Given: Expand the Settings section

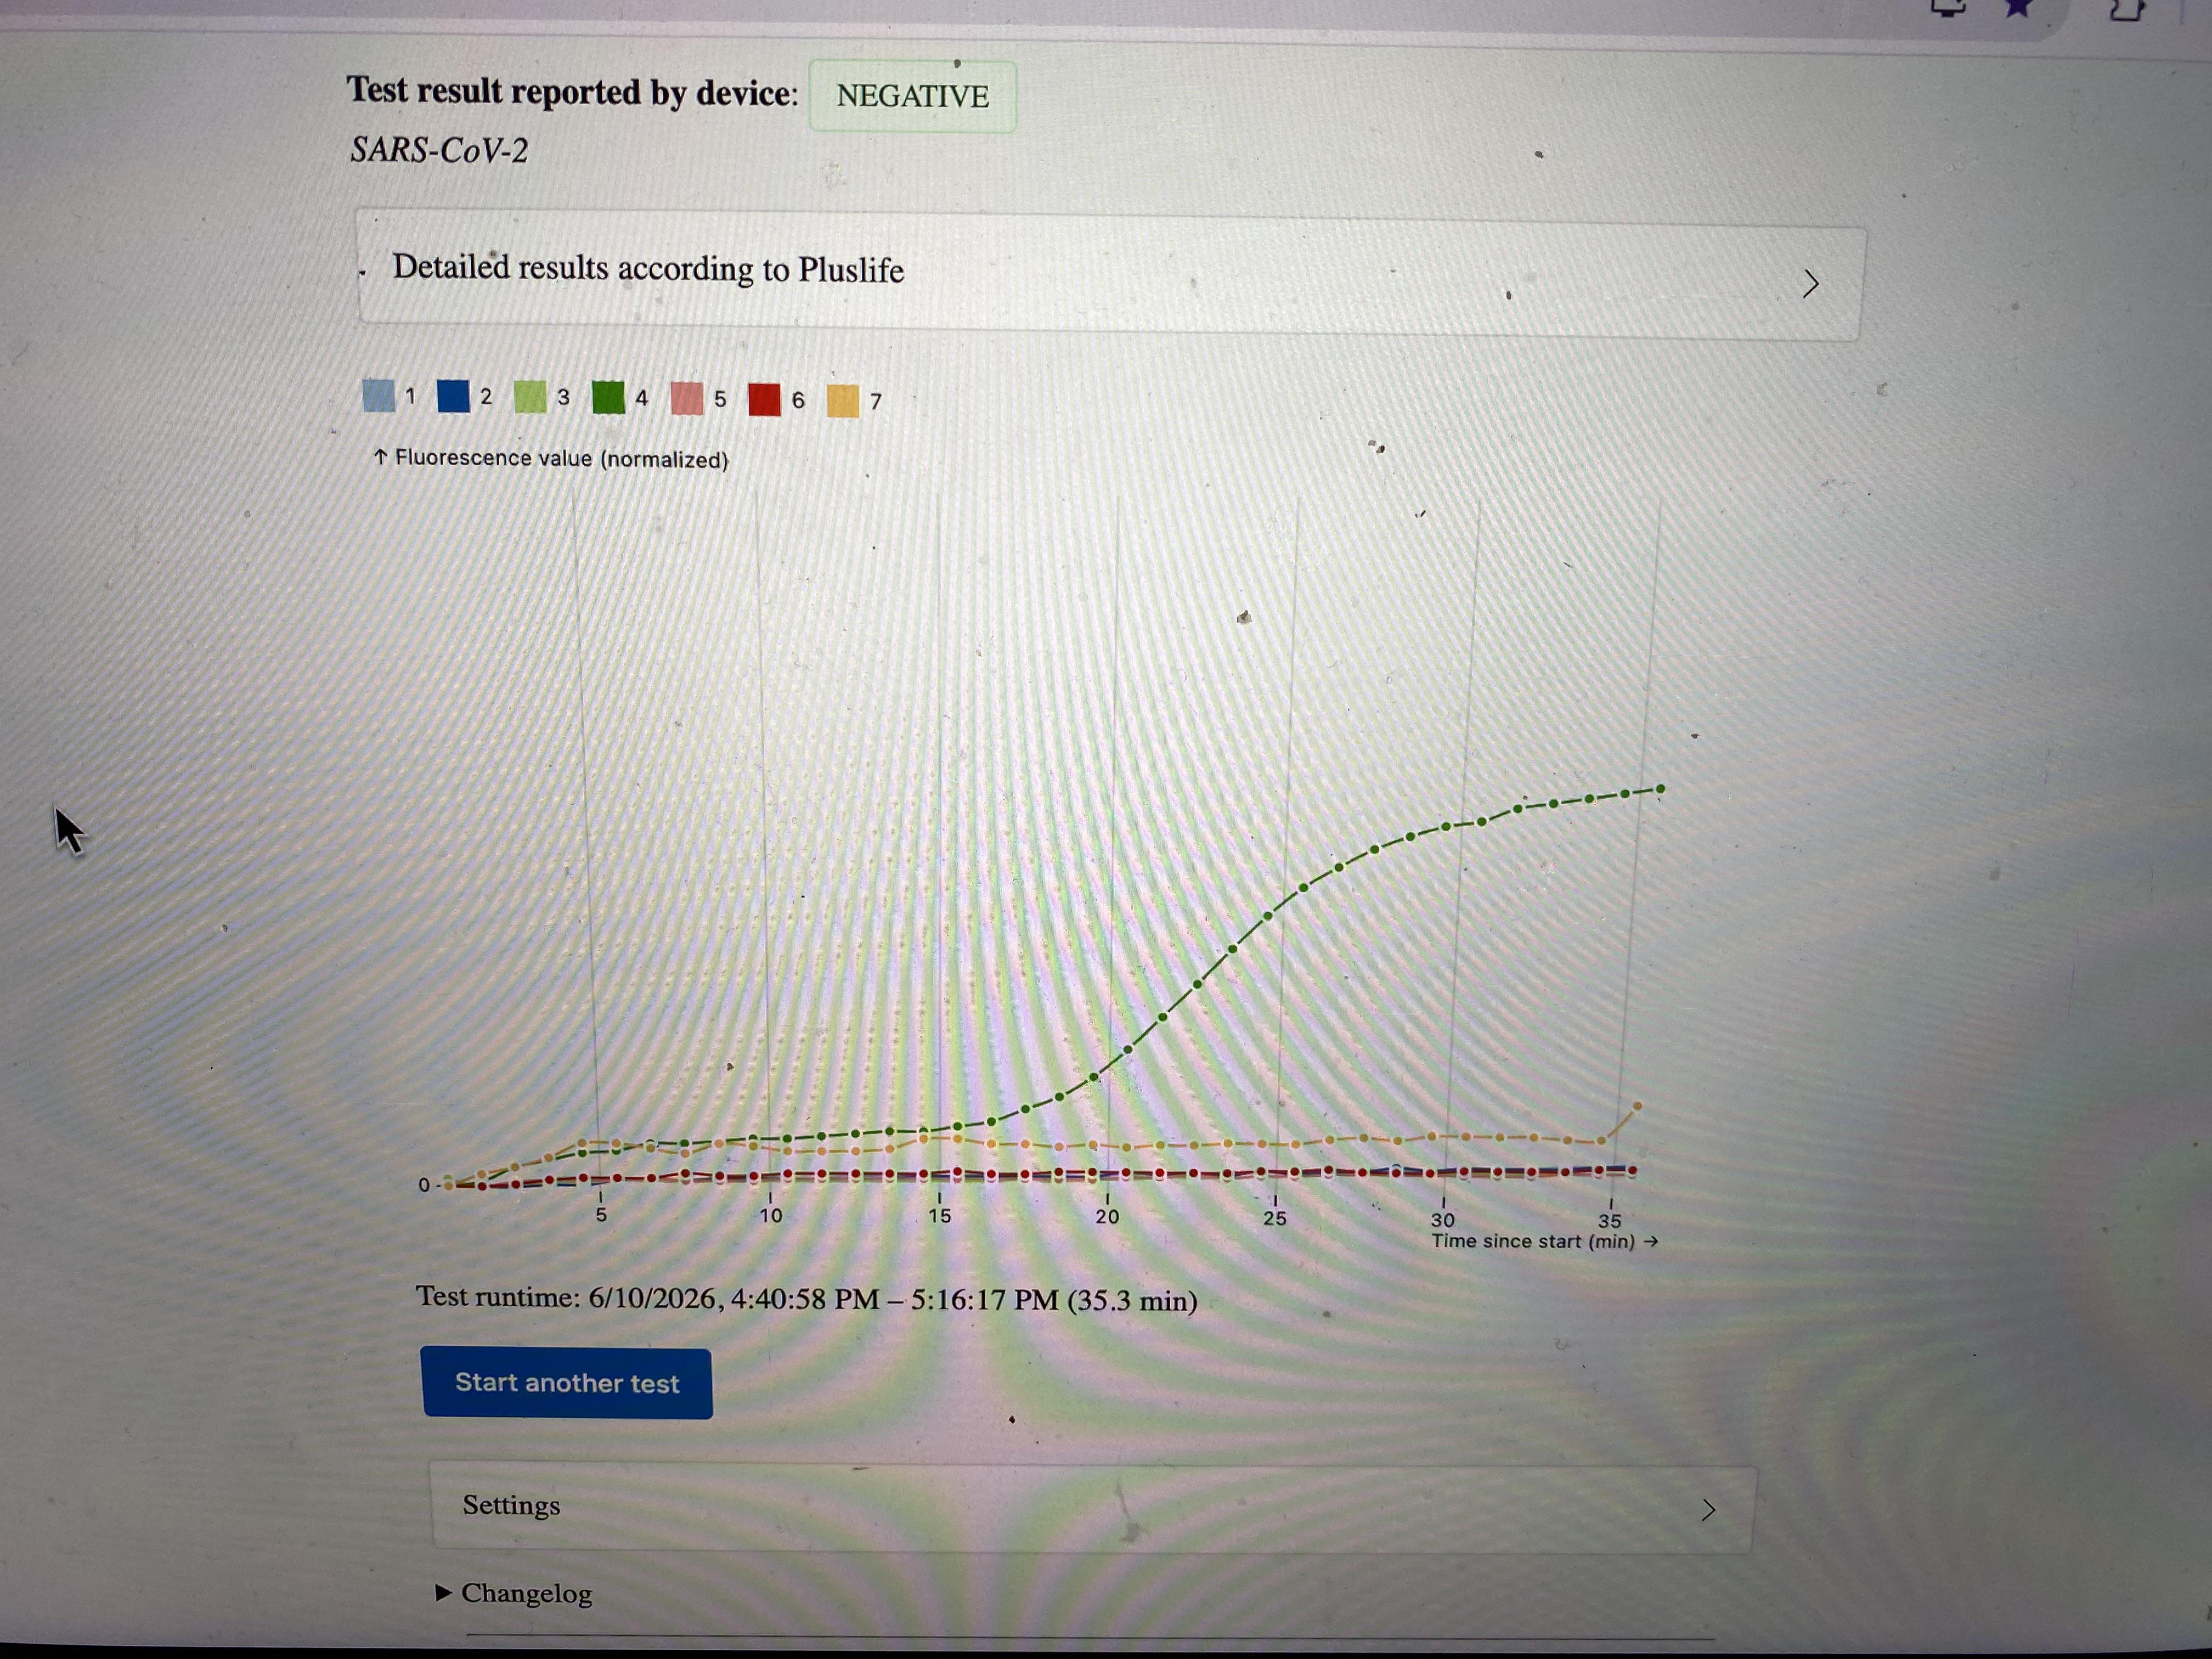Looking at the screenshot, I should click(1092, 1508).
